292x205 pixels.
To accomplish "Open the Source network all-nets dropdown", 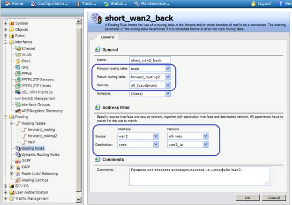I will [205, 136].
